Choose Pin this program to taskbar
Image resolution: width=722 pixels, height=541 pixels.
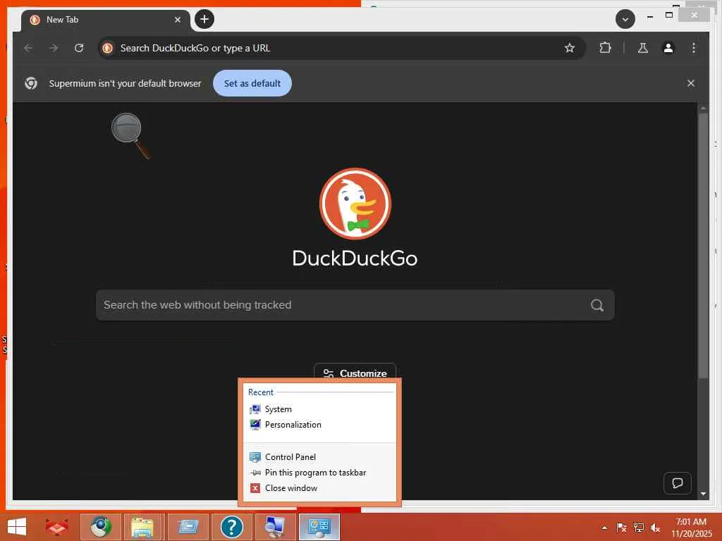[x=319, y=473]
